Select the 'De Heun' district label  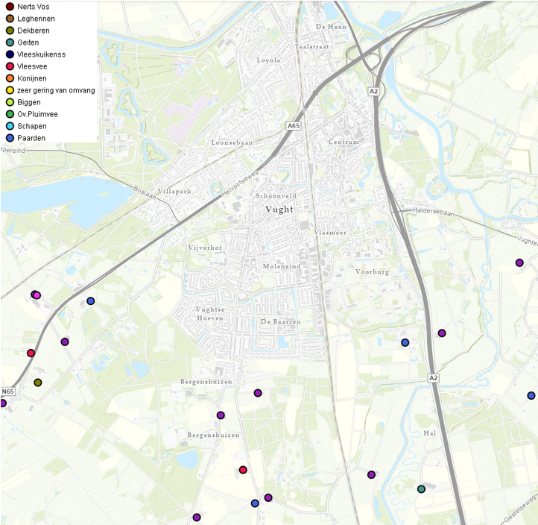coord(331,27)
